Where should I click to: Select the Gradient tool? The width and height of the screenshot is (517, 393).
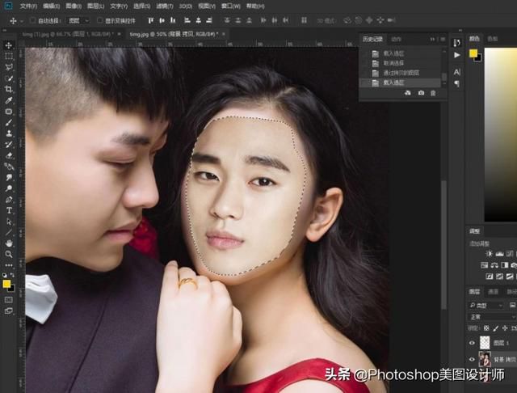[x=9, y=167]
